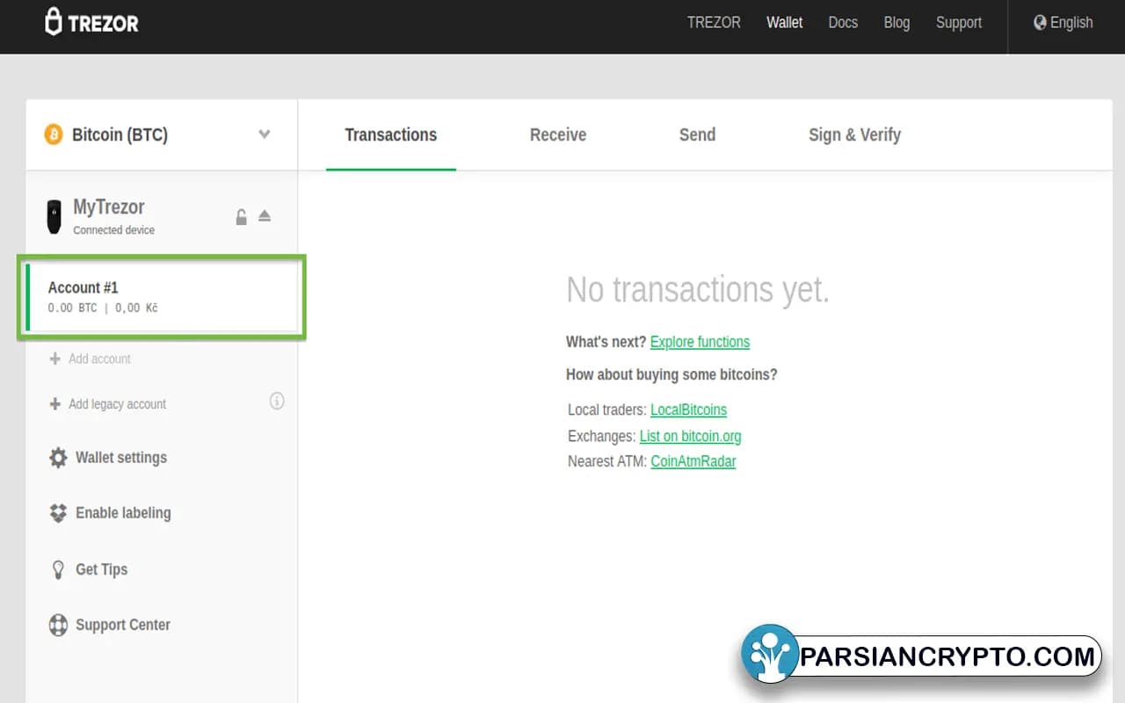The height and width of the screenshot is (703, 1125).
Task: Switch to the Transactions tab
Action: [x=391, y=134]
